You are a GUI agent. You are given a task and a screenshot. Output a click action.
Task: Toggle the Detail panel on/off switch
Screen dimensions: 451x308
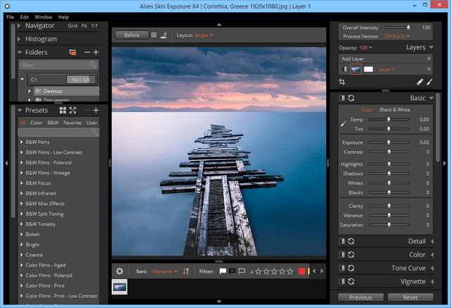tap(342, 241)
